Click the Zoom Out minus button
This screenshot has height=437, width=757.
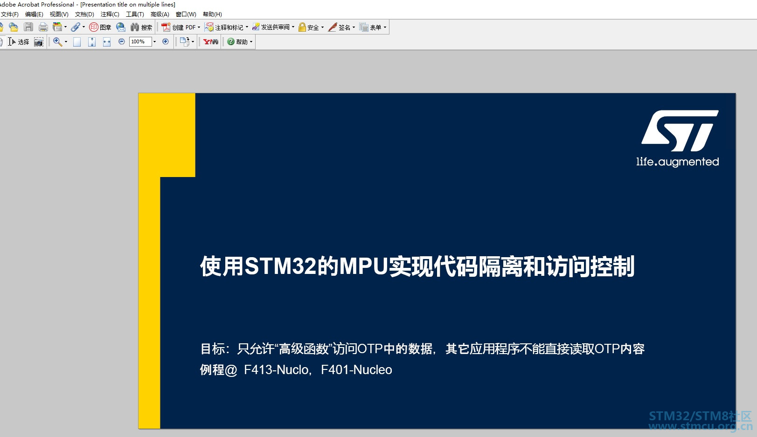[x=122, y=41]
